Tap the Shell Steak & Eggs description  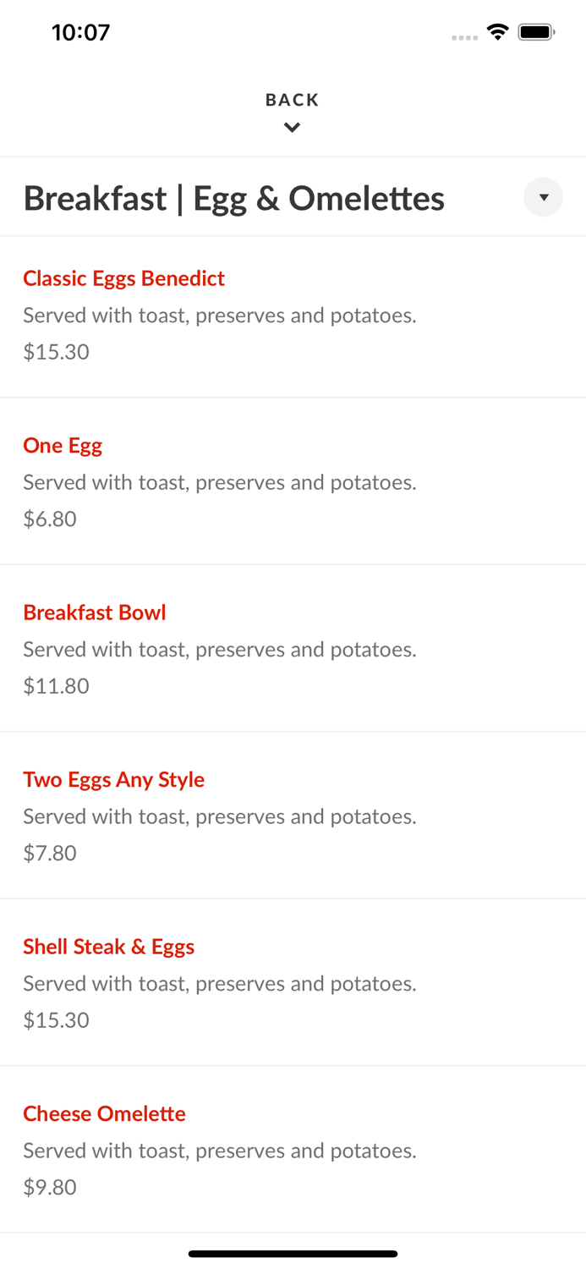click(219, 983)
